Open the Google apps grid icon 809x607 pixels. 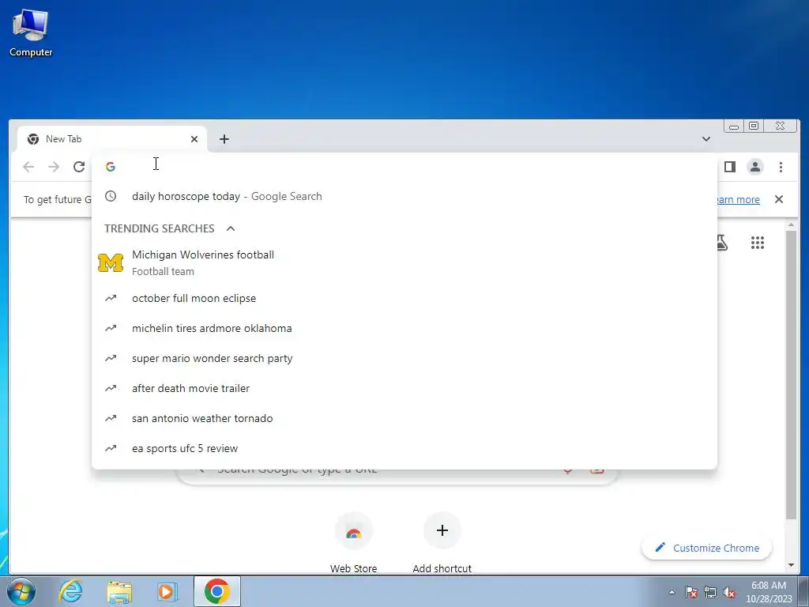(758, 243)
